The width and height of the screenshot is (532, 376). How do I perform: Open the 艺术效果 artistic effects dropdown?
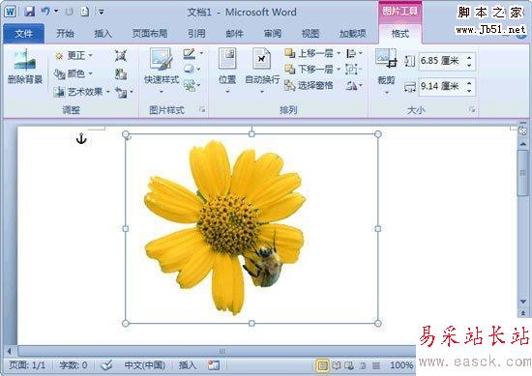coord(82,92)
